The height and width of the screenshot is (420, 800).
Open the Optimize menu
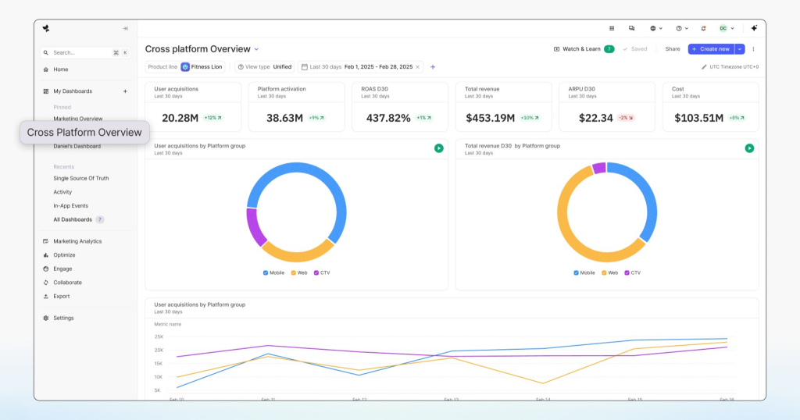point(64,254)
